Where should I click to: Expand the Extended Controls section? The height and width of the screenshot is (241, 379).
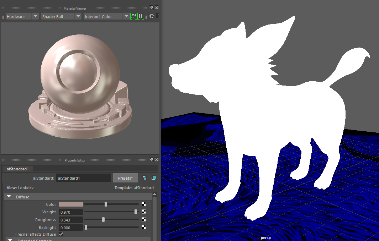9,240
